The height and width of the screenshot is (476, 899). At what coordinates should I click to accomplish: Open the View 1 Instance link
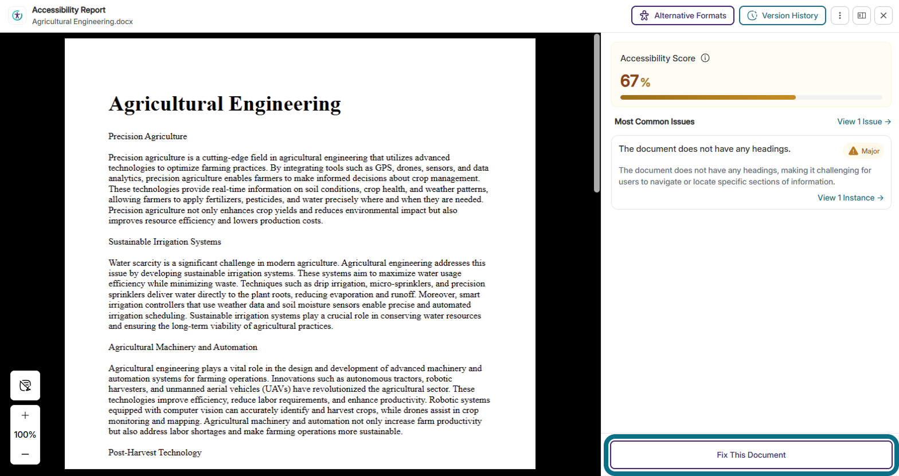point(850,198)
